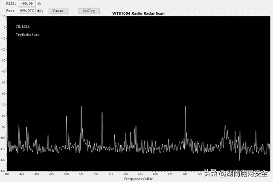Click the Fre: label
This screenshot has width=273, height=182.
click(x=10, y=11)
